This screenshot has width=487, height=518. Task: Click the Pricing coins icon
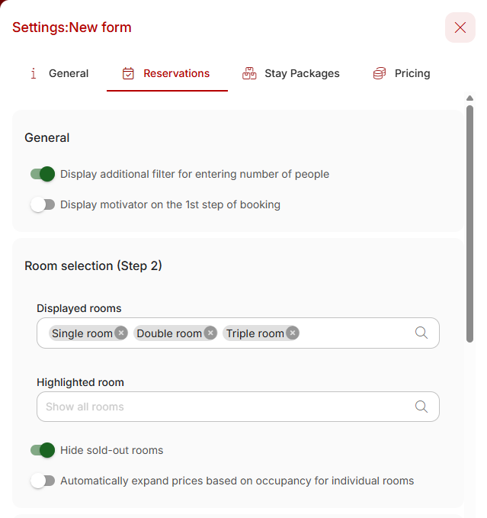coord(380,73)
